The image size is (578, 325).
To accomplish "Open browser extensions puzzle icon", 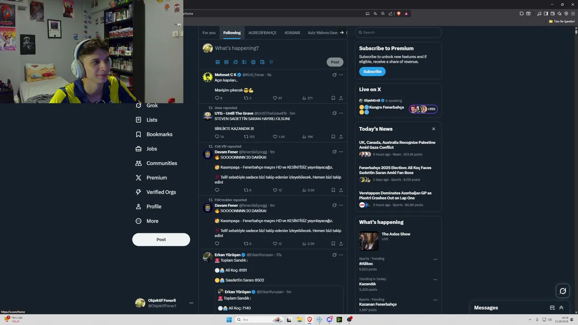I will 522,14.
